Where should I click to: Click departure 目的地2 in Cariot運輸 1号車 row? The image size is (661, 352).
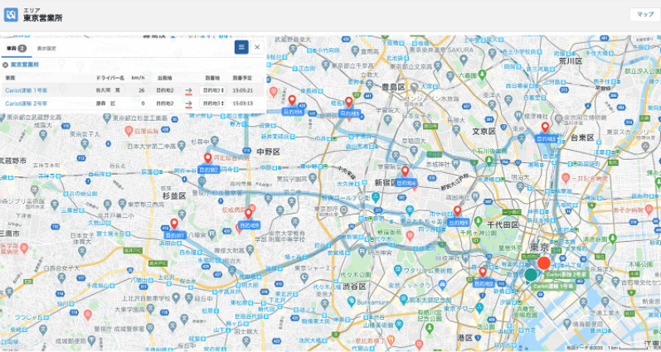coord(165,90)
